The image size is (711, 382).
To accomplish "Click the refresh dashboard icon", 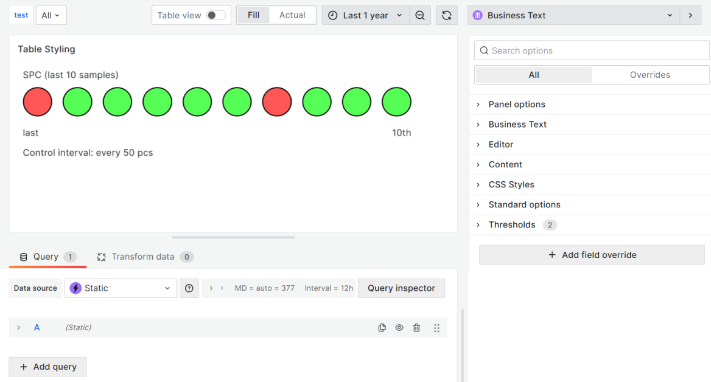I will click(x=447, y=15).
